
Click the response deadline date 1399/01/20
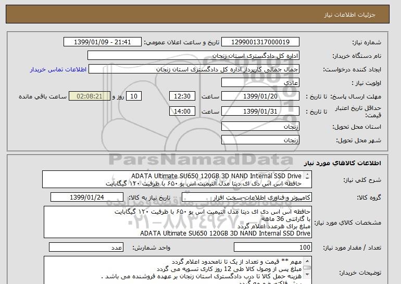(260, 96)
